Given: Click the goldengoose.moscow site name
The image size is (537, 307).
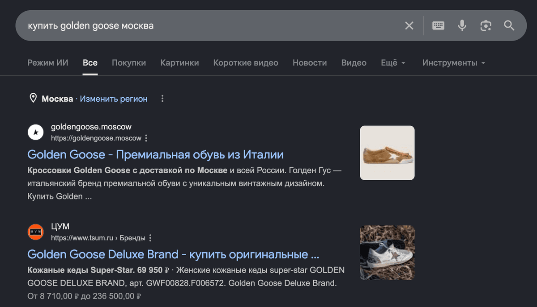Looking at the screenshot, I should coord(91,127).
